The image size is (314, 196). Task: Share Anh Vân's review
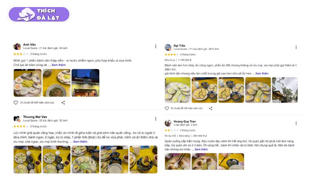point(63,103)
